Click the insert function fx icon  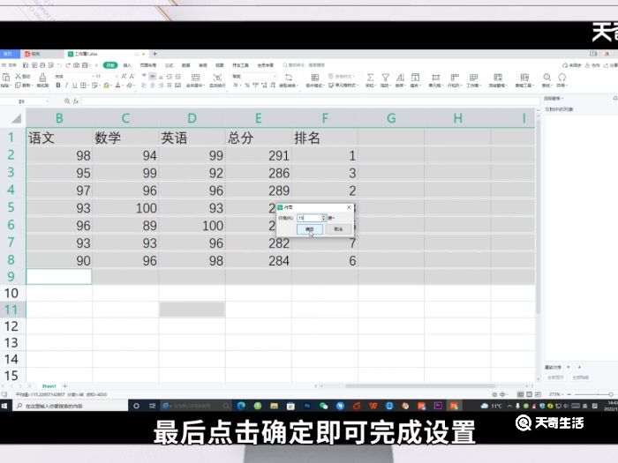(x=76, y=101)
